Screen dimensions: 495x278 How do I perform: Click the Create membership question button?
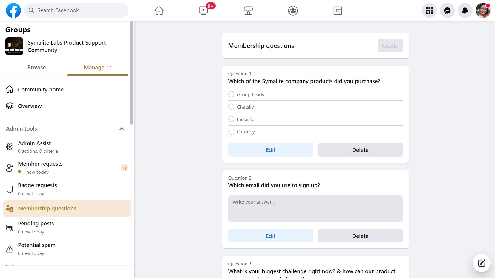point(390,45)
